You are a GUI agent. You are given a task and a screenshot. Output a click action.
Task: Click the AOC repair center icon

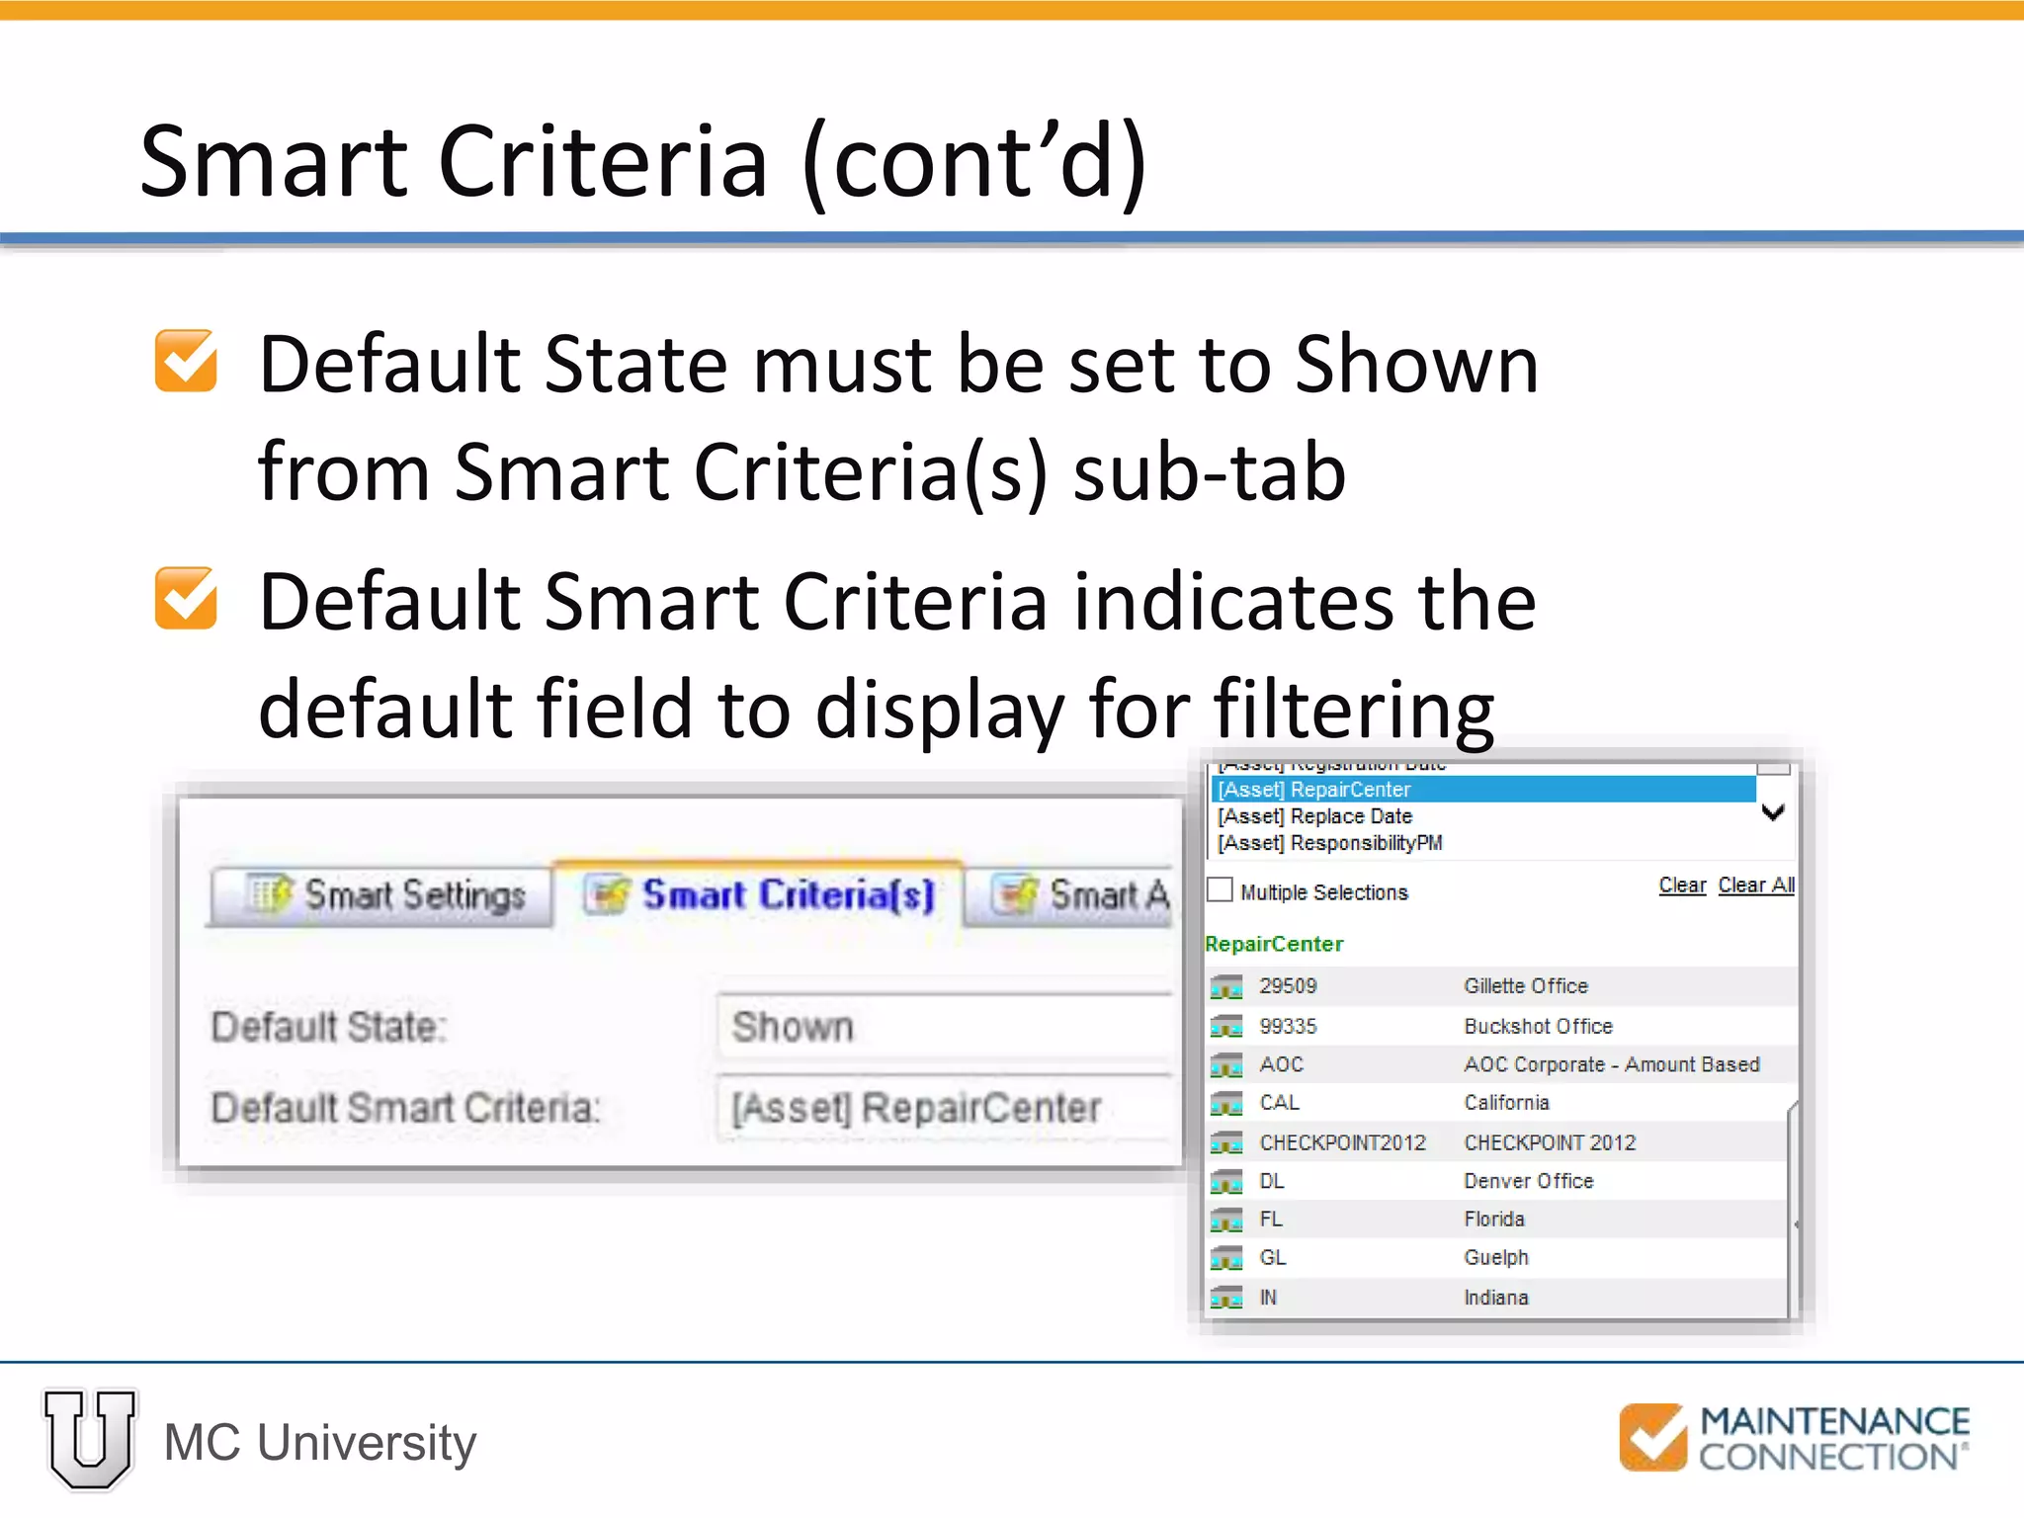pos(1226,1065)
